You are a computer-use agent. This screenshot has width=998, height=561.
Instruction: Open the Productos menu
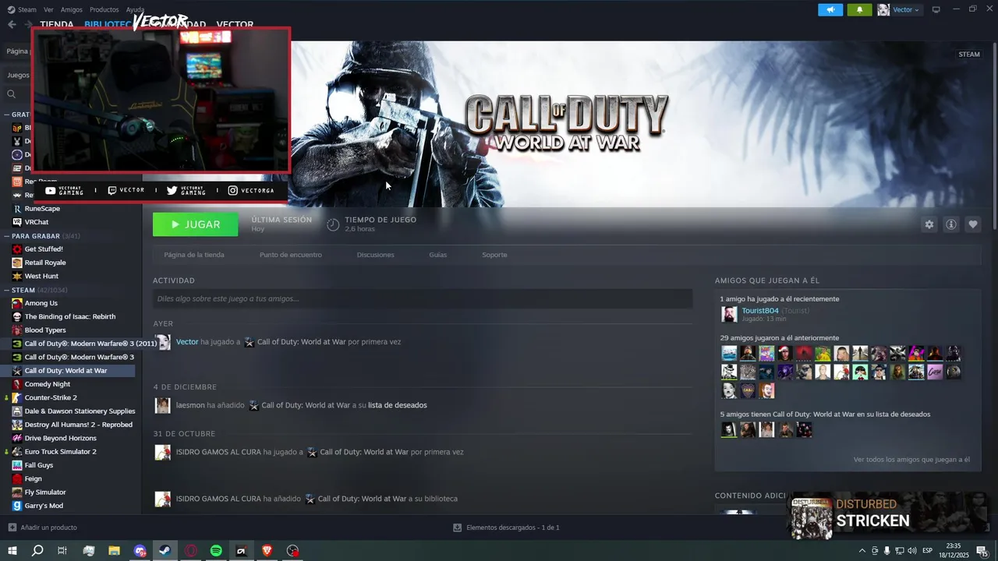104,9
